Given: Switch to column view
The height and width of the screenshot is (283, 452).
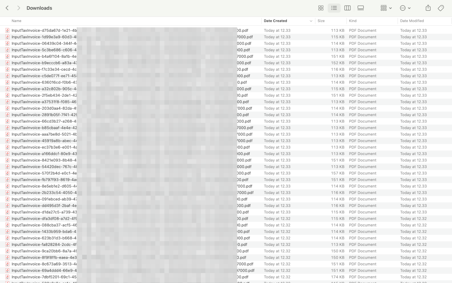Looking at the screenshot, I should [347, 8].
